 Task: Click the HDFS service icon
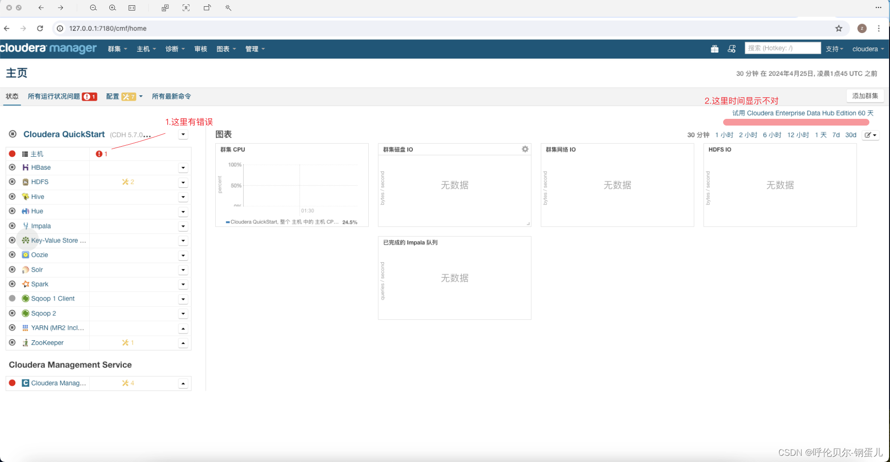[25, 182]
